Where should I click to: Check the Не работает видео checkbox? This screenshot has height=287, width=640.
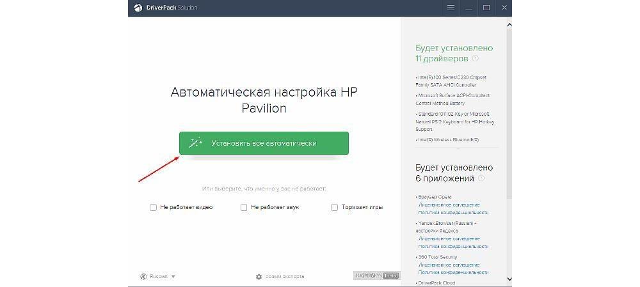(154, 207)
